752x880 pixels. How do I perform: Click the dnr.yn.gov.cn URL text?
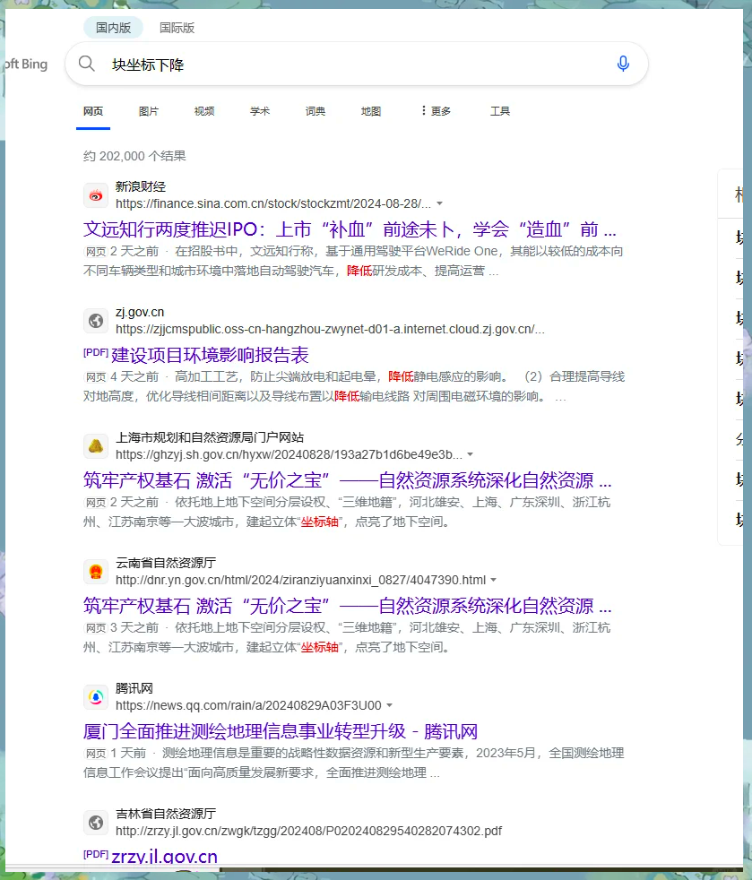click(x=301, y=580)
